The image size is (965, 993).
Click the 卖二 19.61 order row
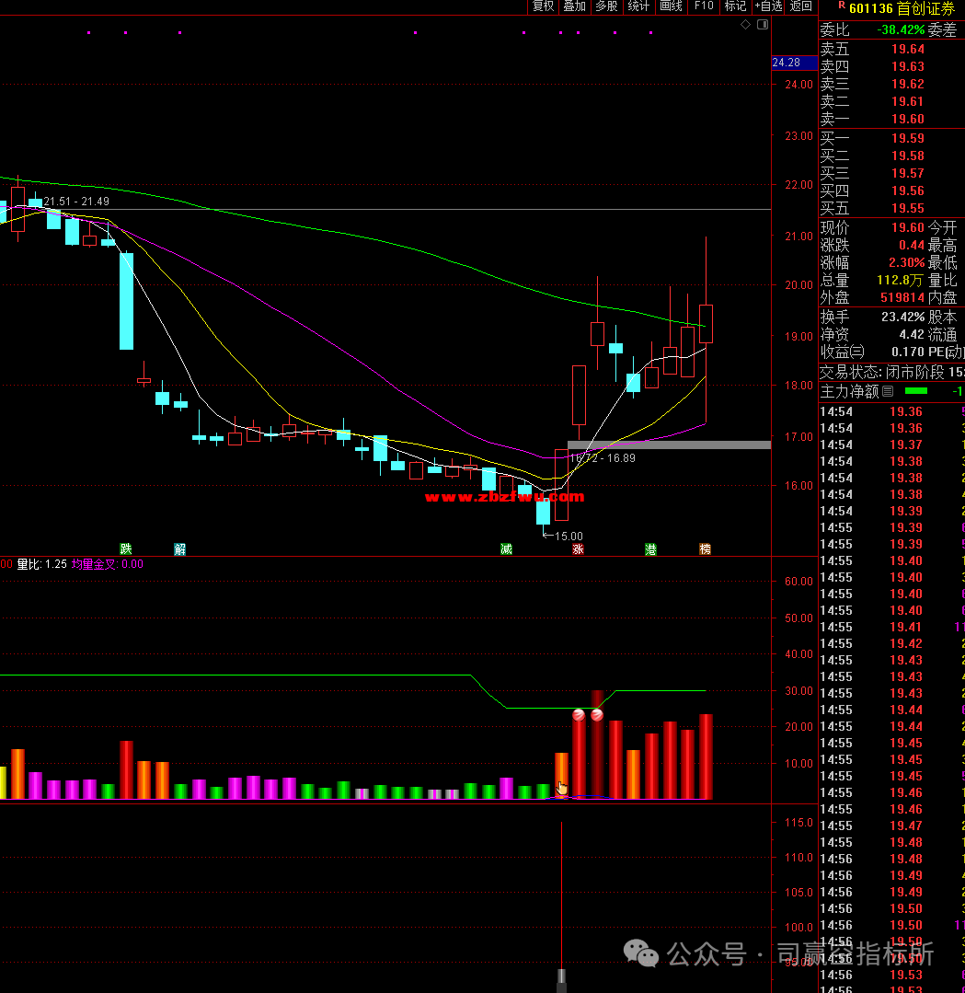click(x=891, y=101)
